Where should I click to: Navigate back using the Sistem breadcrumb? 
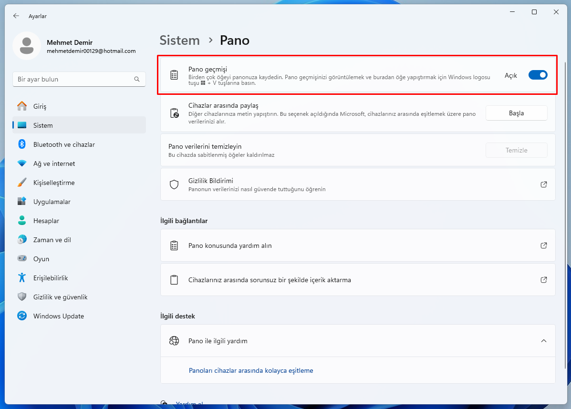click(179, 41)
